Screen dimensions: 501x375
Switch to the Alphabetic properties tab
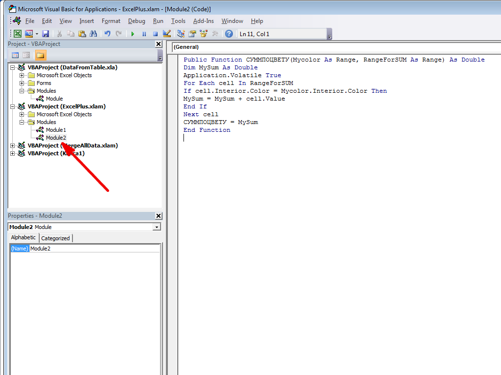point(23,238)
